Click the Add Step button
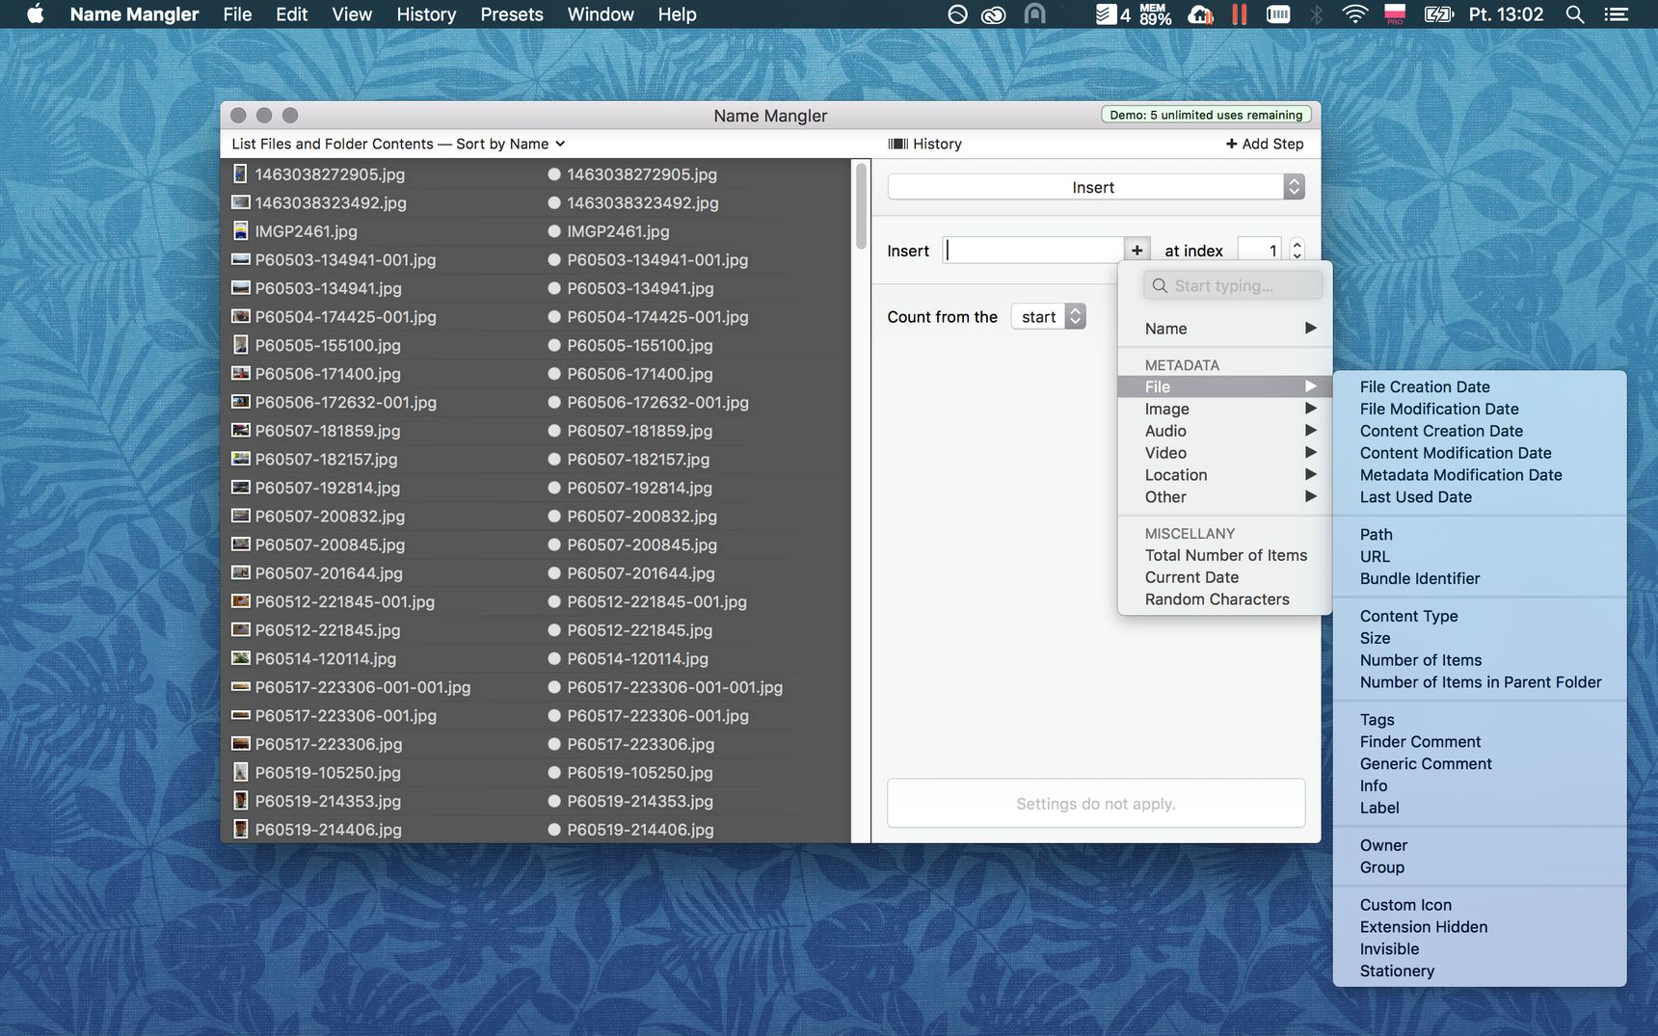 point(1265,144)
